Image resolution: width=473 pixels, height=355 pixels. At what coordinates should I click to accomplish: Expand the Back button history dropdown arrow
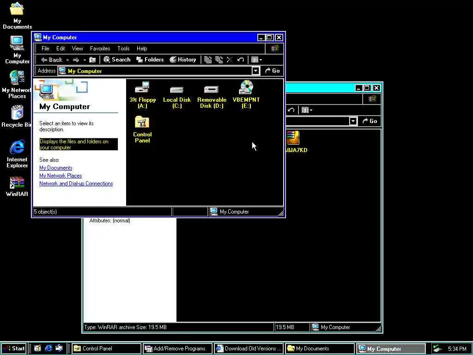coord(67,60)
